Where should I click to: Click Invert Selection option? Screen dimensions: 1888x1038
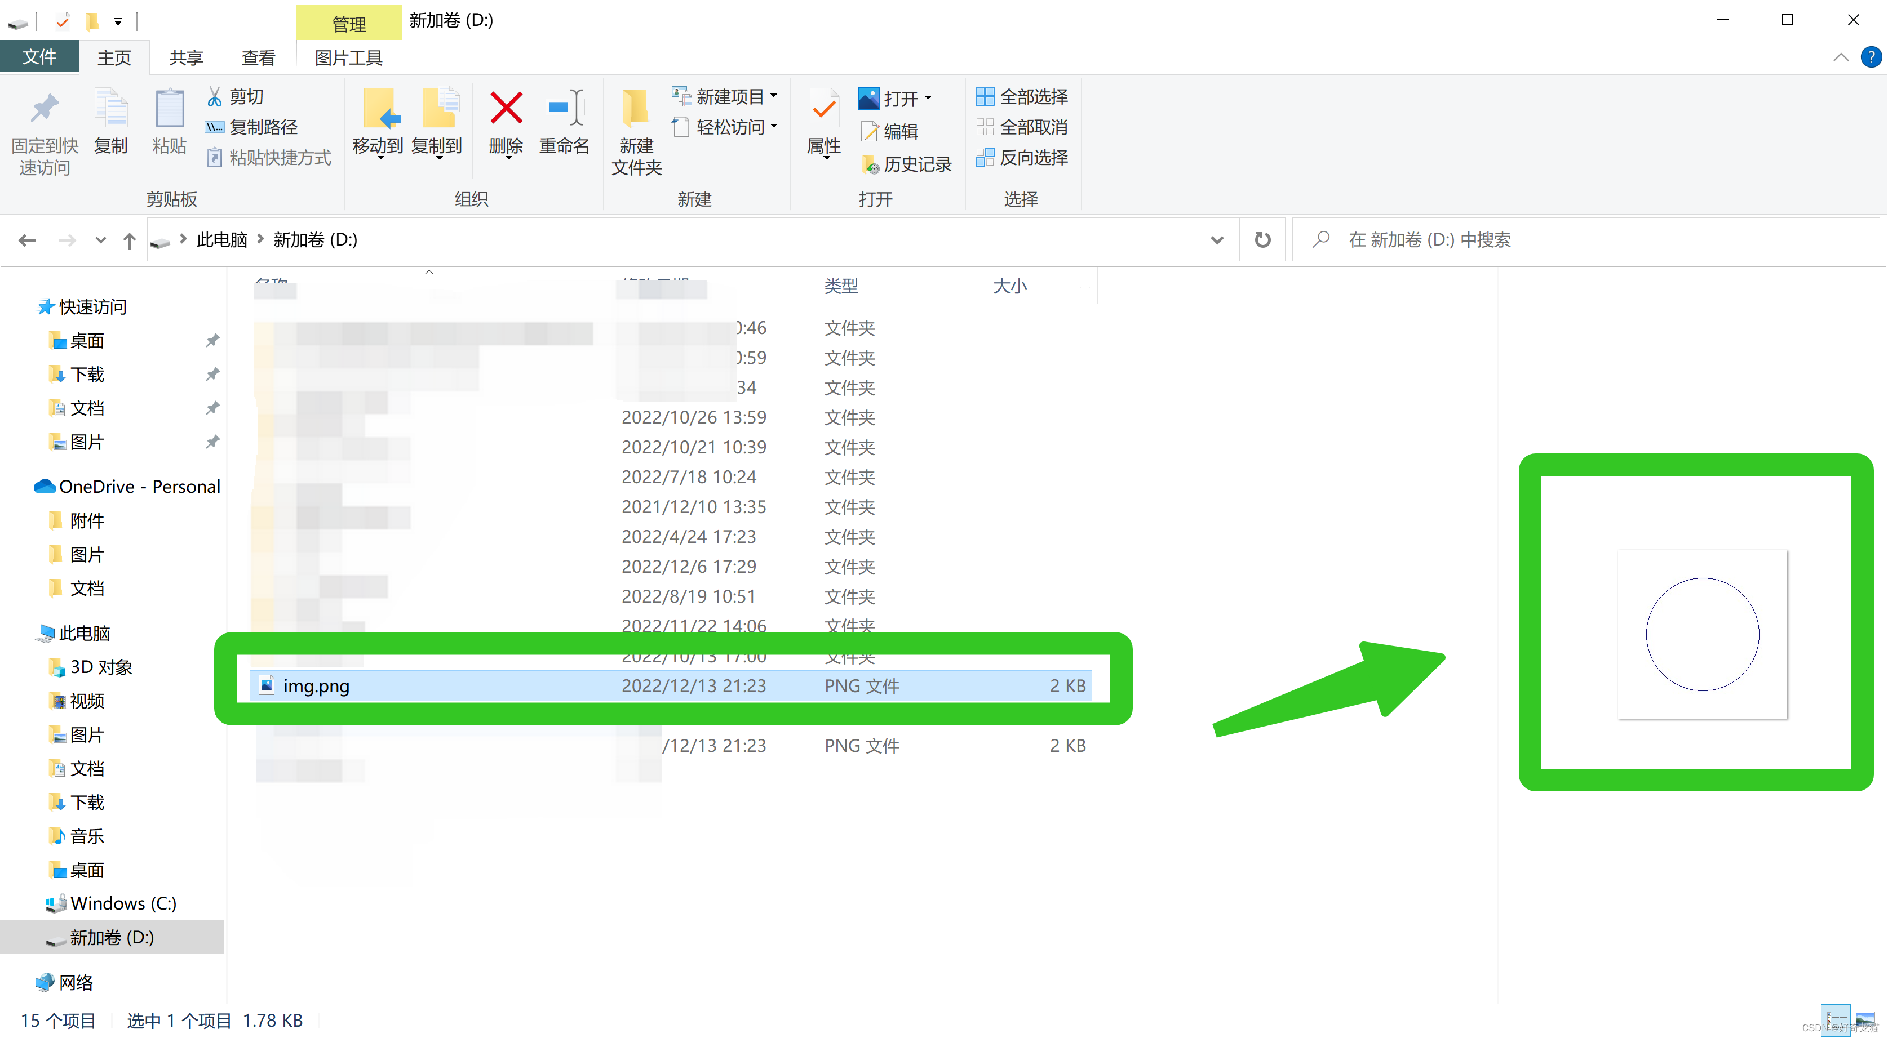pos(1022,157)
